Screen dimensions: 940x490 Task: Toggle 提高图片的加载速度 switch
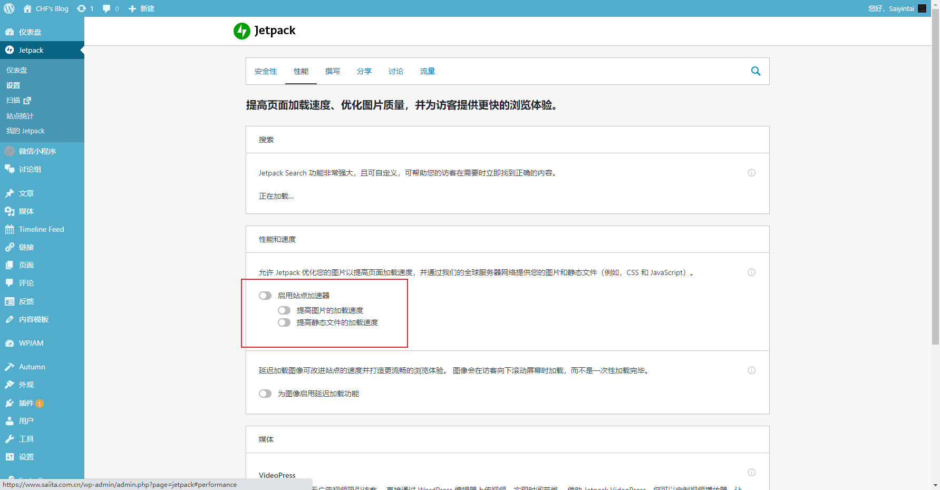point(284,310)
